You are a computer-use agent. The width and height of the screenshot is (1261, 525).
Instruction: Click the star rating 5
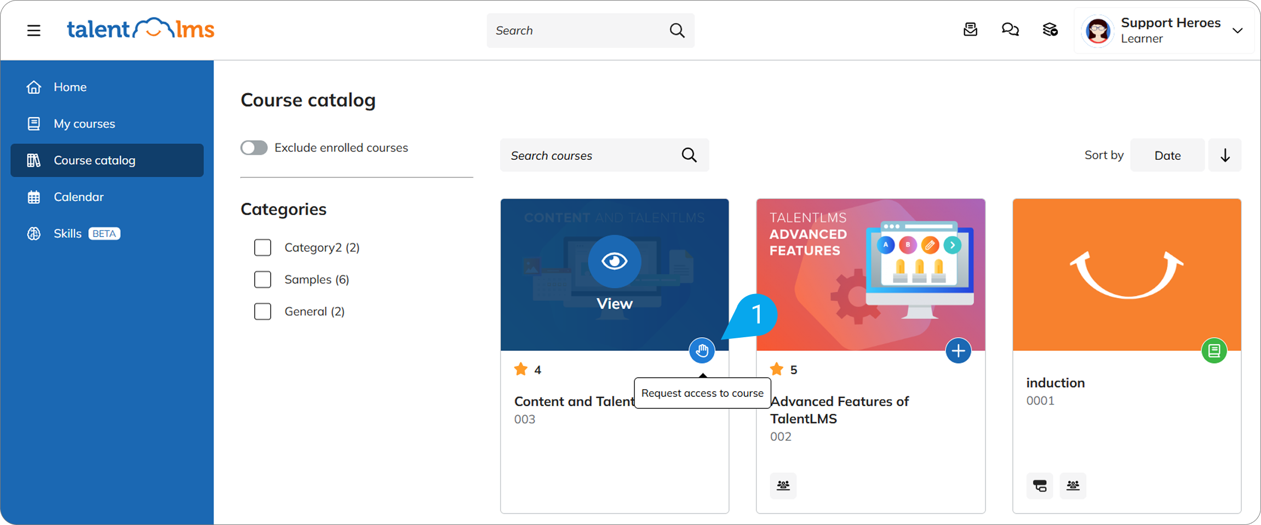783,370
